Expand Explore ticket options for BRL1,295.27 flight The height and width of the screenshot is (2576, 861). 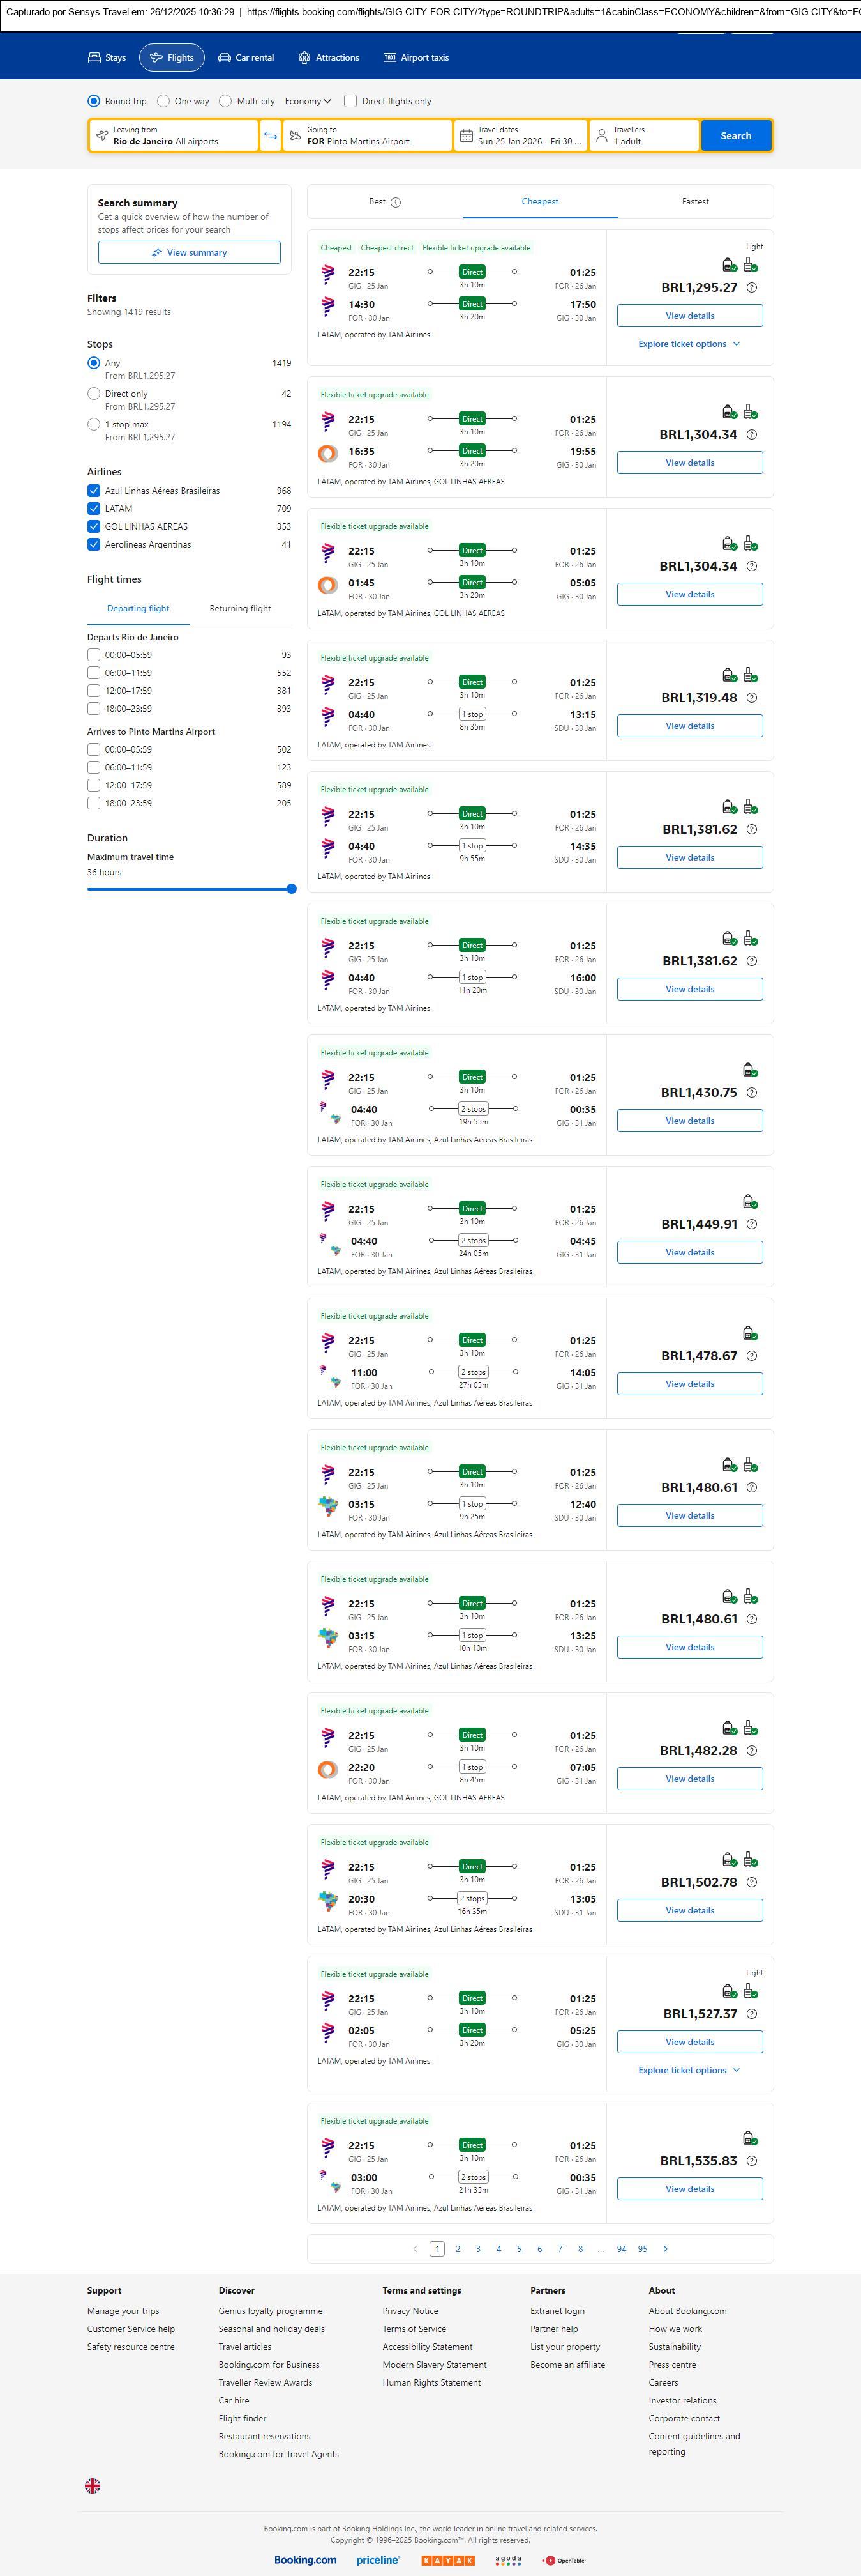(689, 344)
